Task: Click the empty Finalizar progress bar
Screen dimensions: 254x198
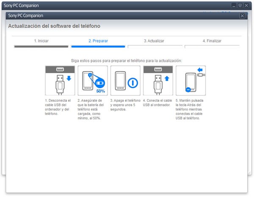Action: pyautogui.click(x=212, y=47)
